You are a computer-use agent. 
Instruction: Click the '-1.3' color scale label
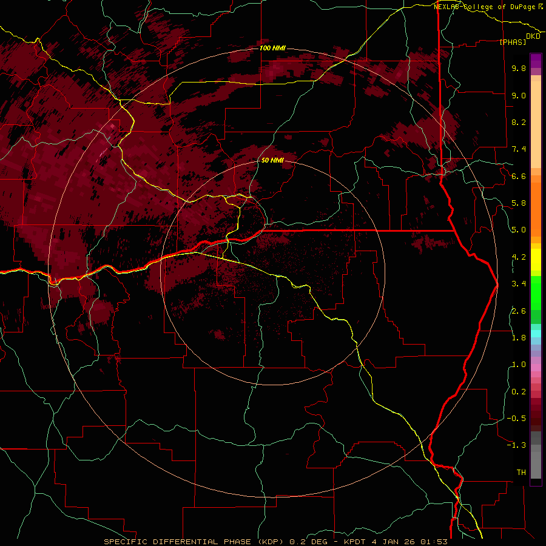coord(516,445)
